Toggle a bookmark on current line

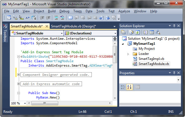(x=70, y=18)
